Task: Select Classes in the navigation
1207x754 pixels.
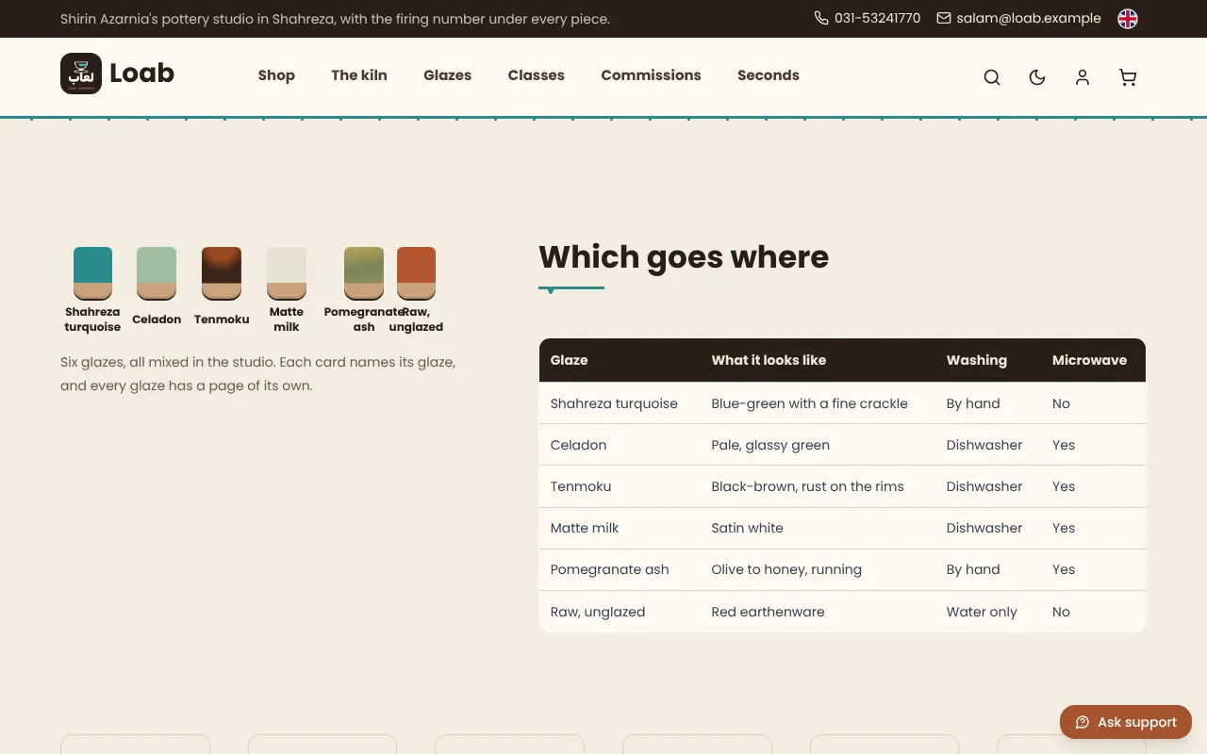Action: point(537,75)
